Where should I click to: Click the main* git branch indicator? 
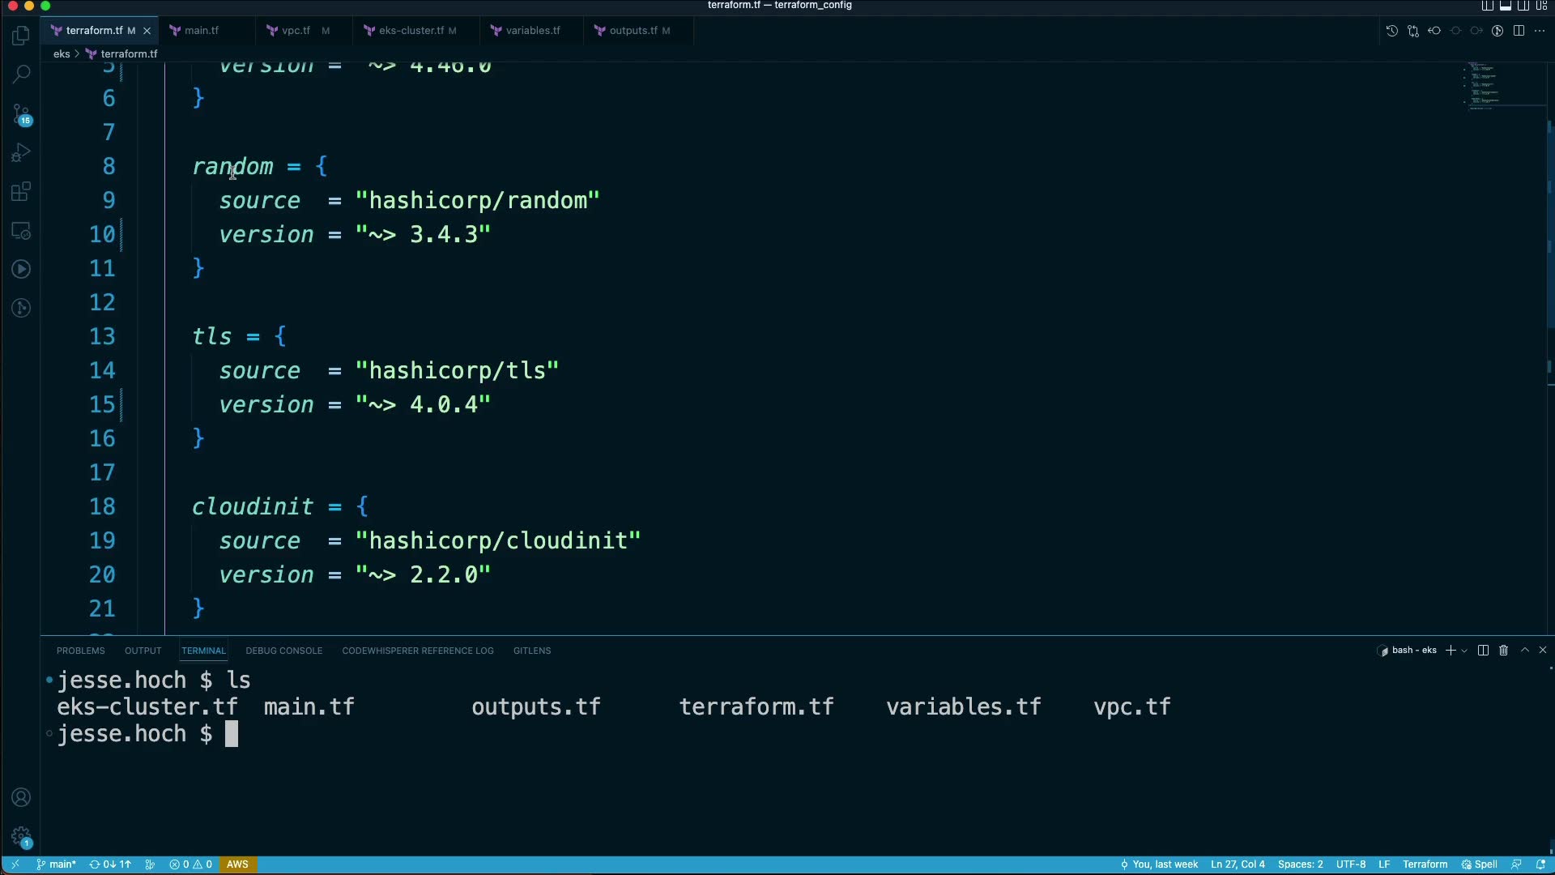pyautogui.click(x=57, y=864)
